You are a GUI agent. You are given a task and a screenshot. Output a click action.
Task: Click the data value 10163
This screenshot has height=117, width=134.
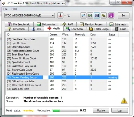(x=94, y=58)
